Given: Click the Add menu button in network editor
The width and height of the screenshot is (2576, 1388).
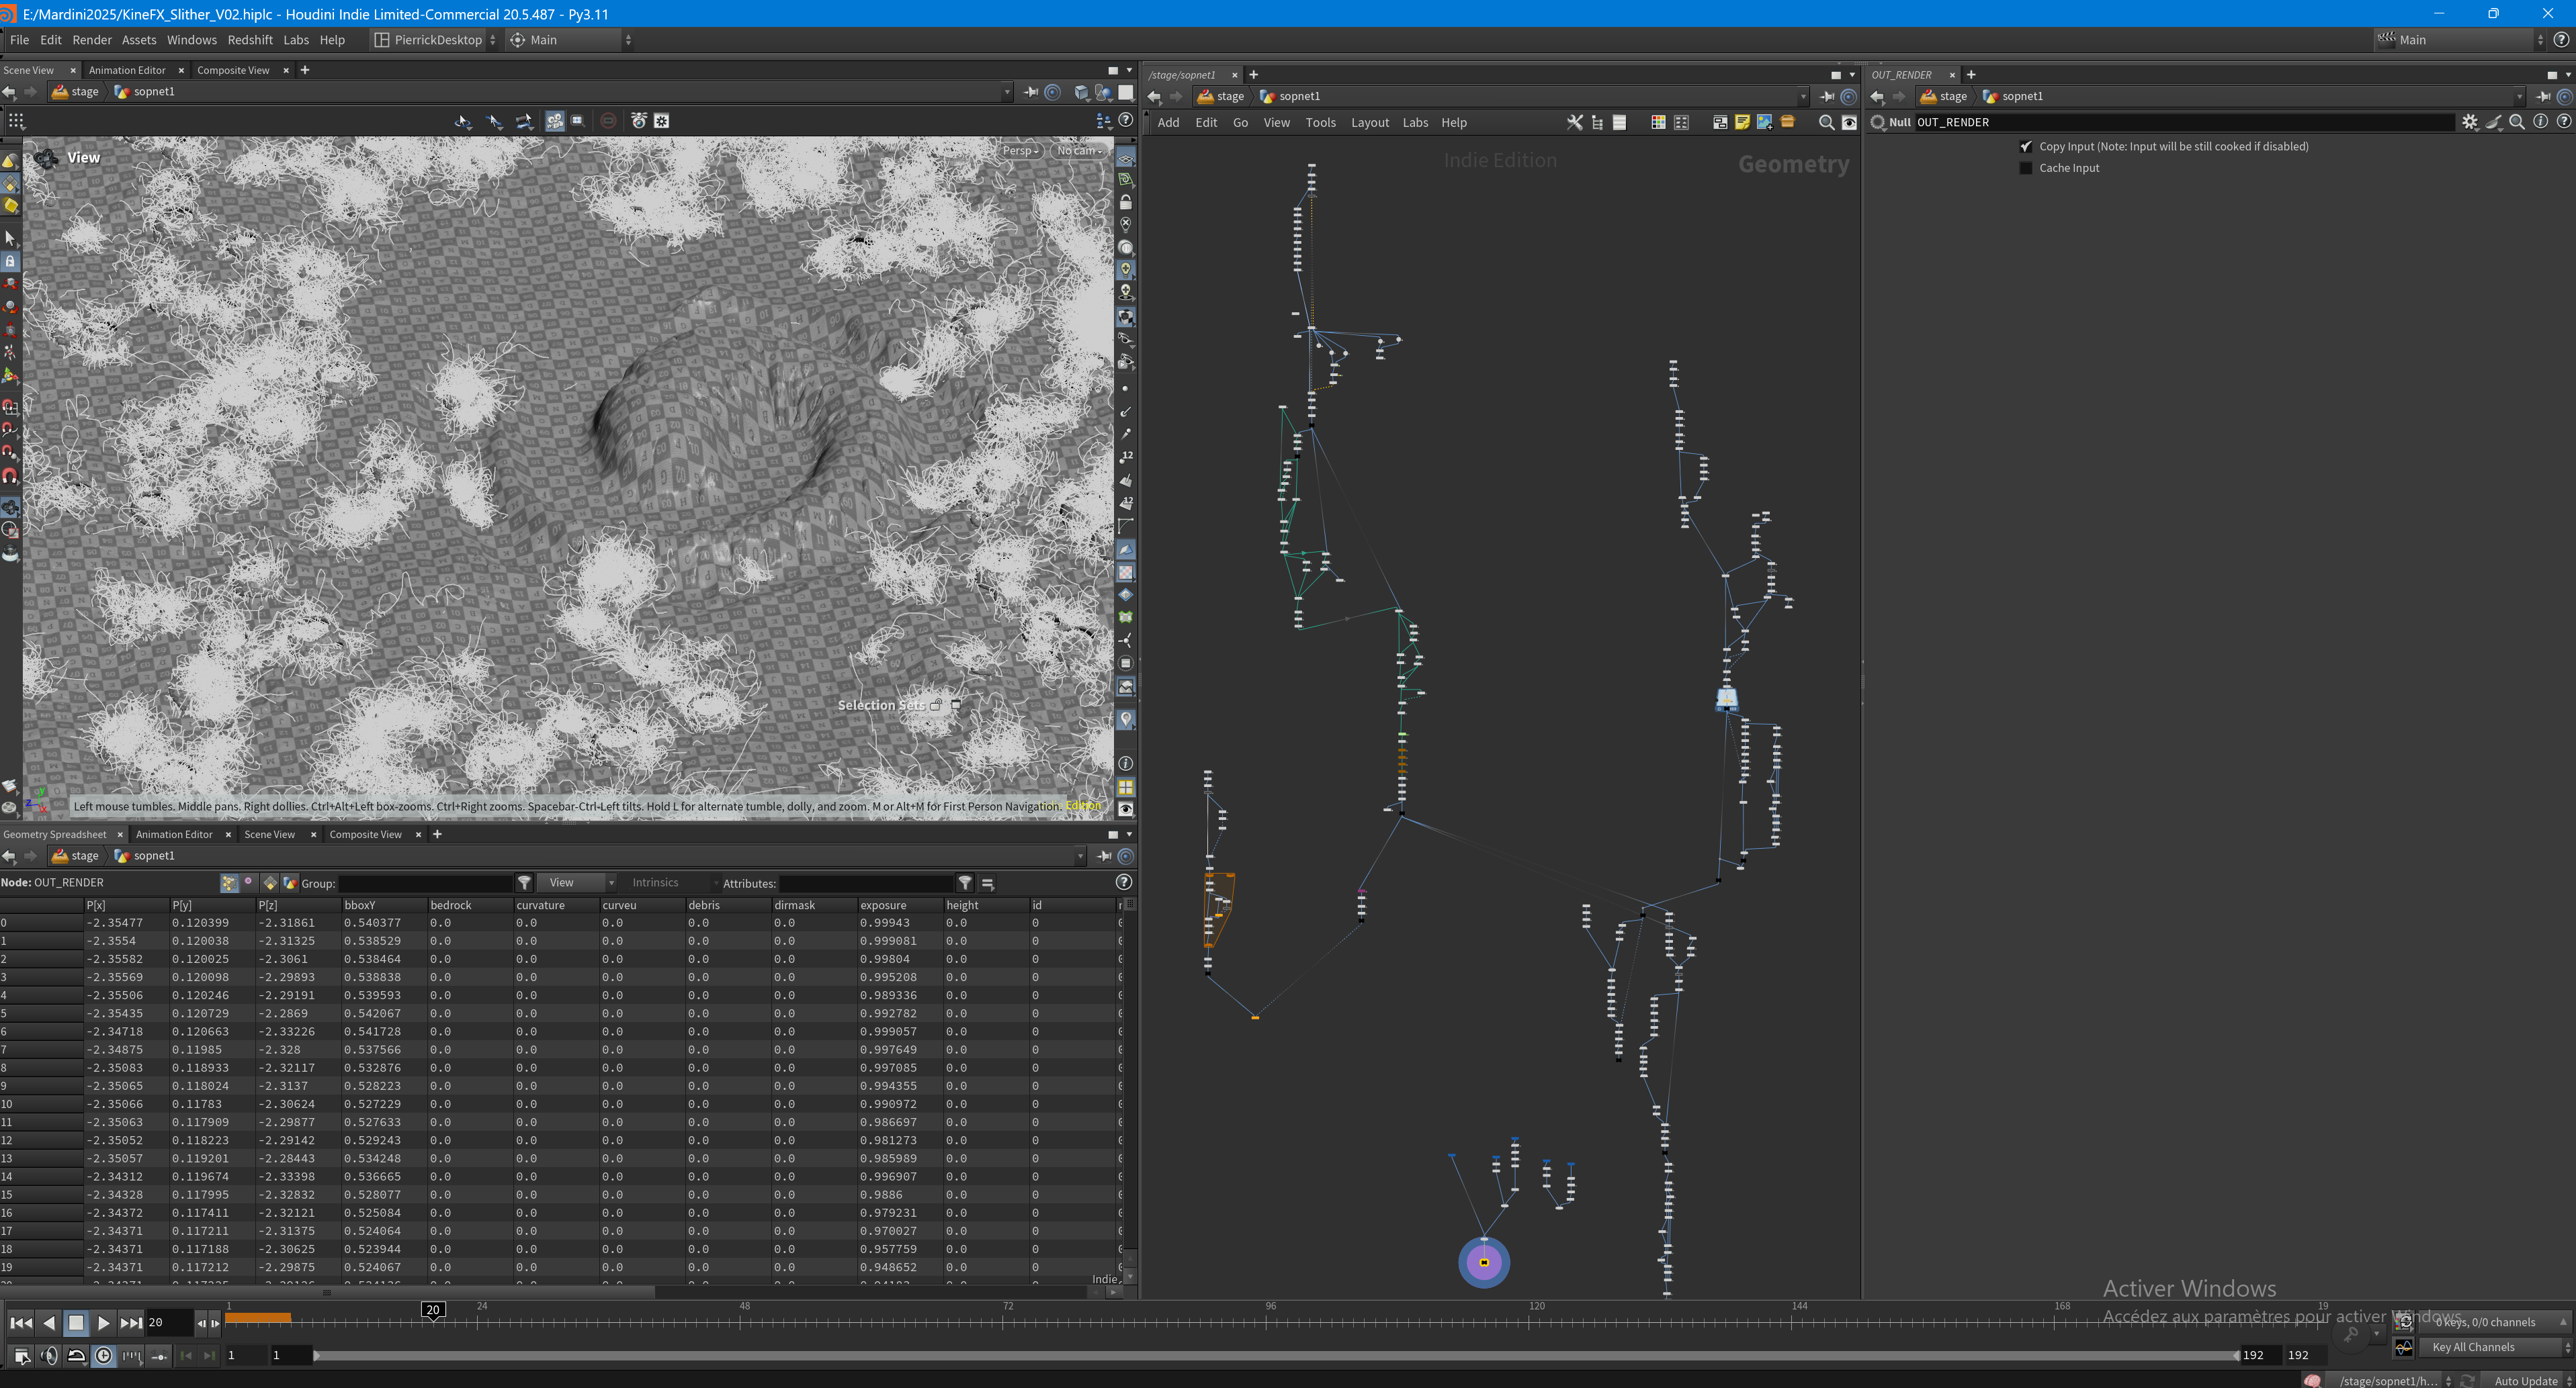Looking at the screenshot, I should click(x=1168, y=122).
